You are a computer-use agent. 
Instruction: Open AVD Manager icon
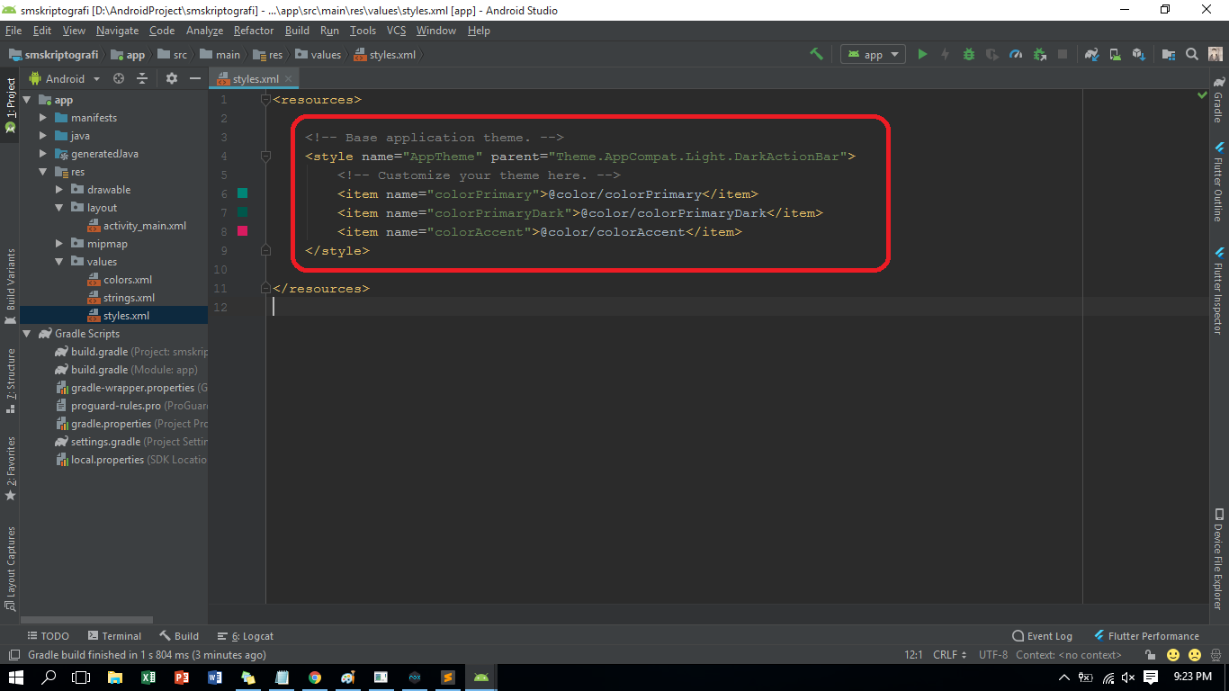(1115, 54)
